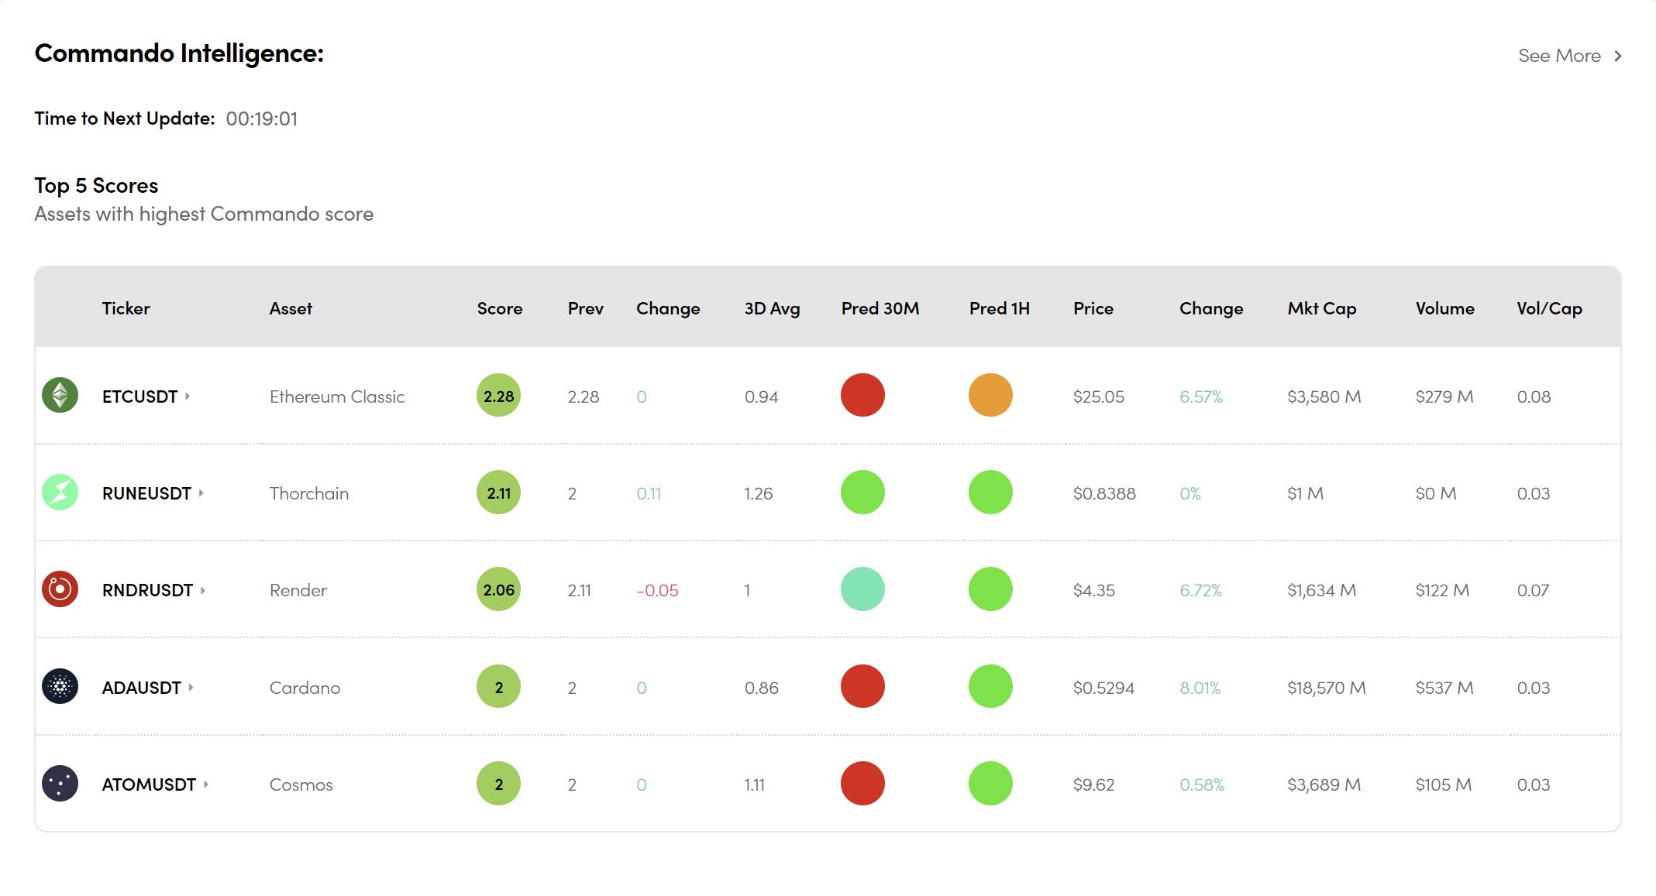The width and height of the screenshot is (1656, 896).
Task: Click the Thorchain RUNE coin icon
Action: [60, 493]
